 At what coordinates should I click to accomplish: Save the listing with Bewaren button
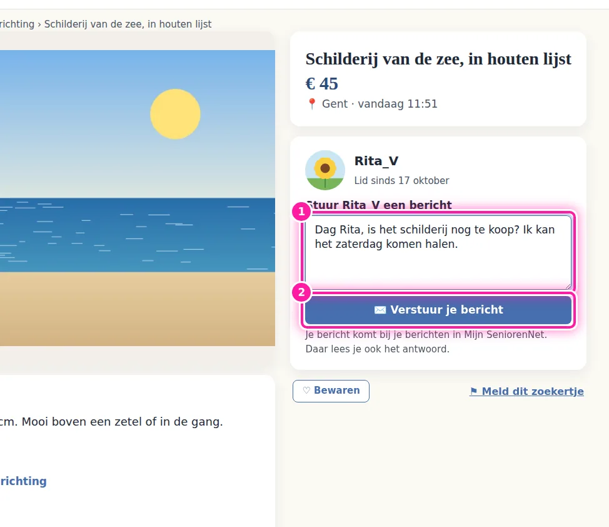(331, 391)
